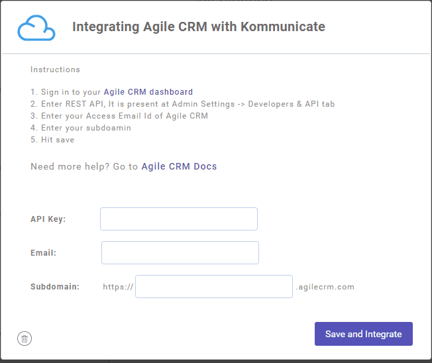Click the https:// prefix text
Image resolution: width=432 pixels, height=363 pixels.
click(x=118, y=287)
